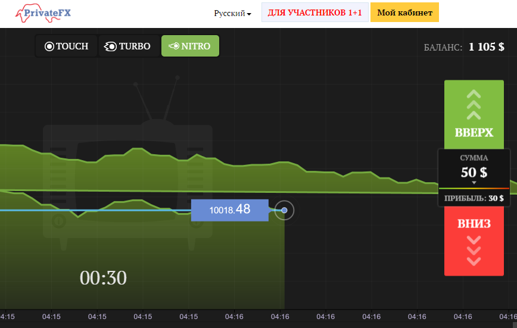The width and height of the screenshot is (517, 328).
Task: Click the current price point marker
Action: coord(284,210)
